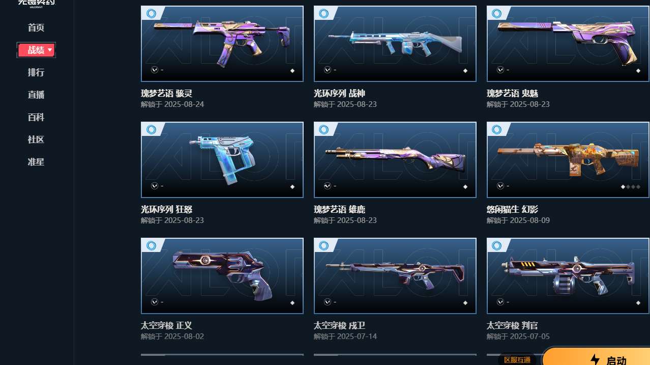The height and width of the screenshot is (365, 650).
Task: Open the 首页 sidebar menu item
Action: click(36, 27)
